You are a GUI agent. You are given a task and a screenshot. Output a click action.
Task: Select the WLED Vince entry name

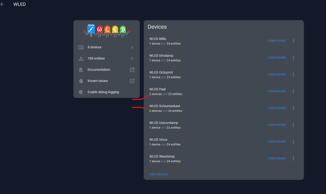click(158, 140)
